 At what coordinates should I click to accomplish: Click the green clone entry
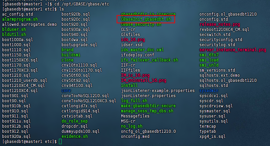point(67,60)
